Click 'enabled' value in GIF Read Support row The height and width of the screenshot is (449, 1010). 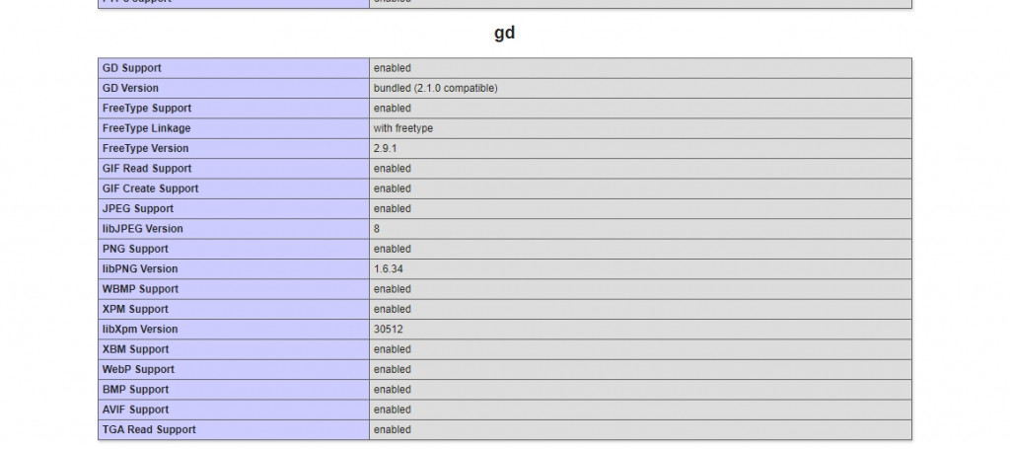tap(393, 168)
